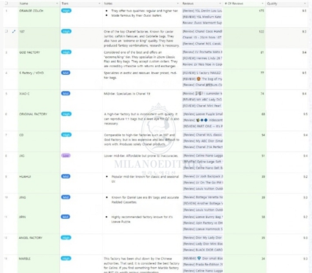
Task: Open the Chanel Coco Handle review link
Action: (x=202, y=32)
